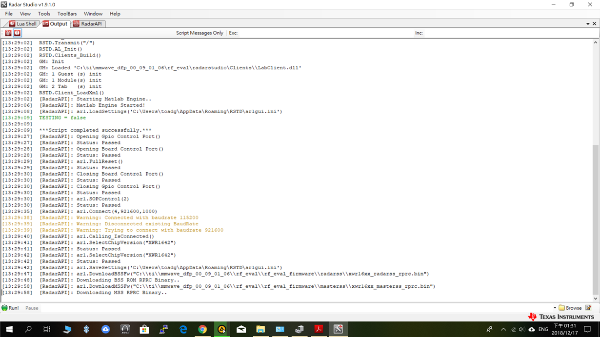
Task: Click the volume icon in system tray
Action: (521, 329)
